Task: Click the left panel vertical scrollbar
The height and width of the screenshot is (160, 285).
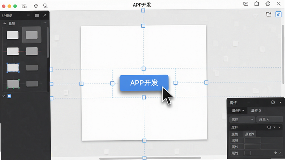Action: pos(48,42)
